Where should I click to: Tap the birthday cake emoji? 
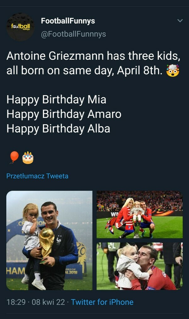click(x=28, y=157)
